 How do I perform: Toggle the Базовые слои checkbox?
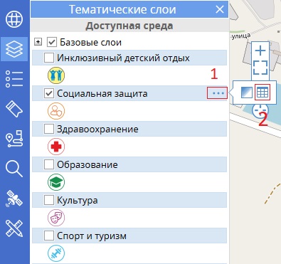52,42
